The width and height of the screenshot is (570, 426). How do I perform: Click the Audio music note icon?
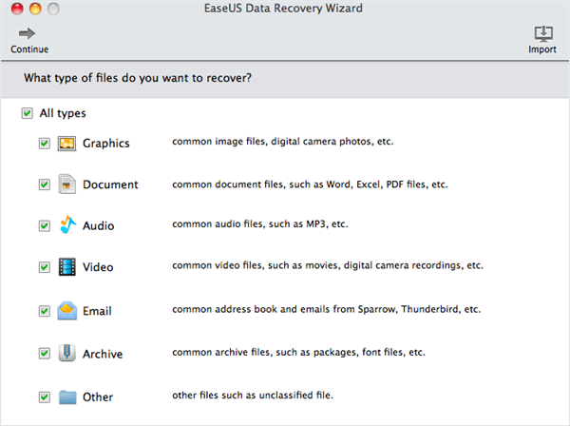click(66, 225)
